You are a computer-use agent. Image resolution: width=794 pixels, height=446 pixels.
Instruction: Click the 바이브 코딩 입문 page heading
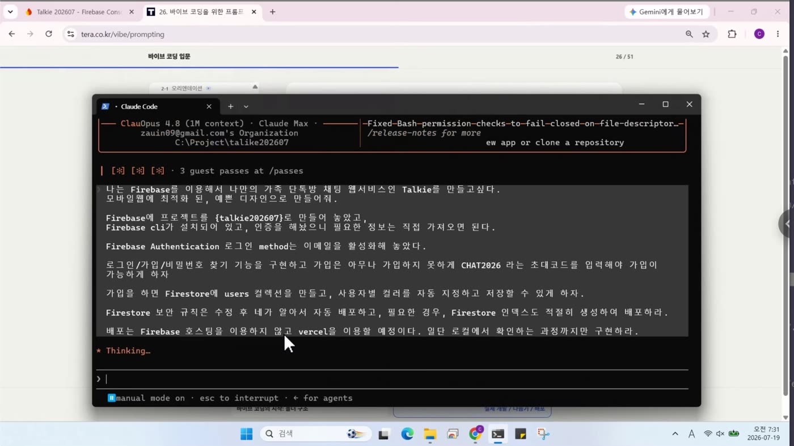tap(169, 57)
